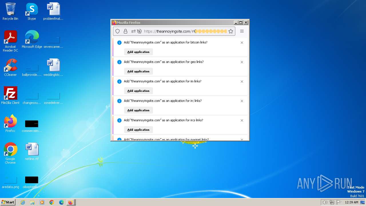The height and width of the screenshot is (206, 366).
Task: Switch to Firefox taskbar button
Action: point(71,202)
